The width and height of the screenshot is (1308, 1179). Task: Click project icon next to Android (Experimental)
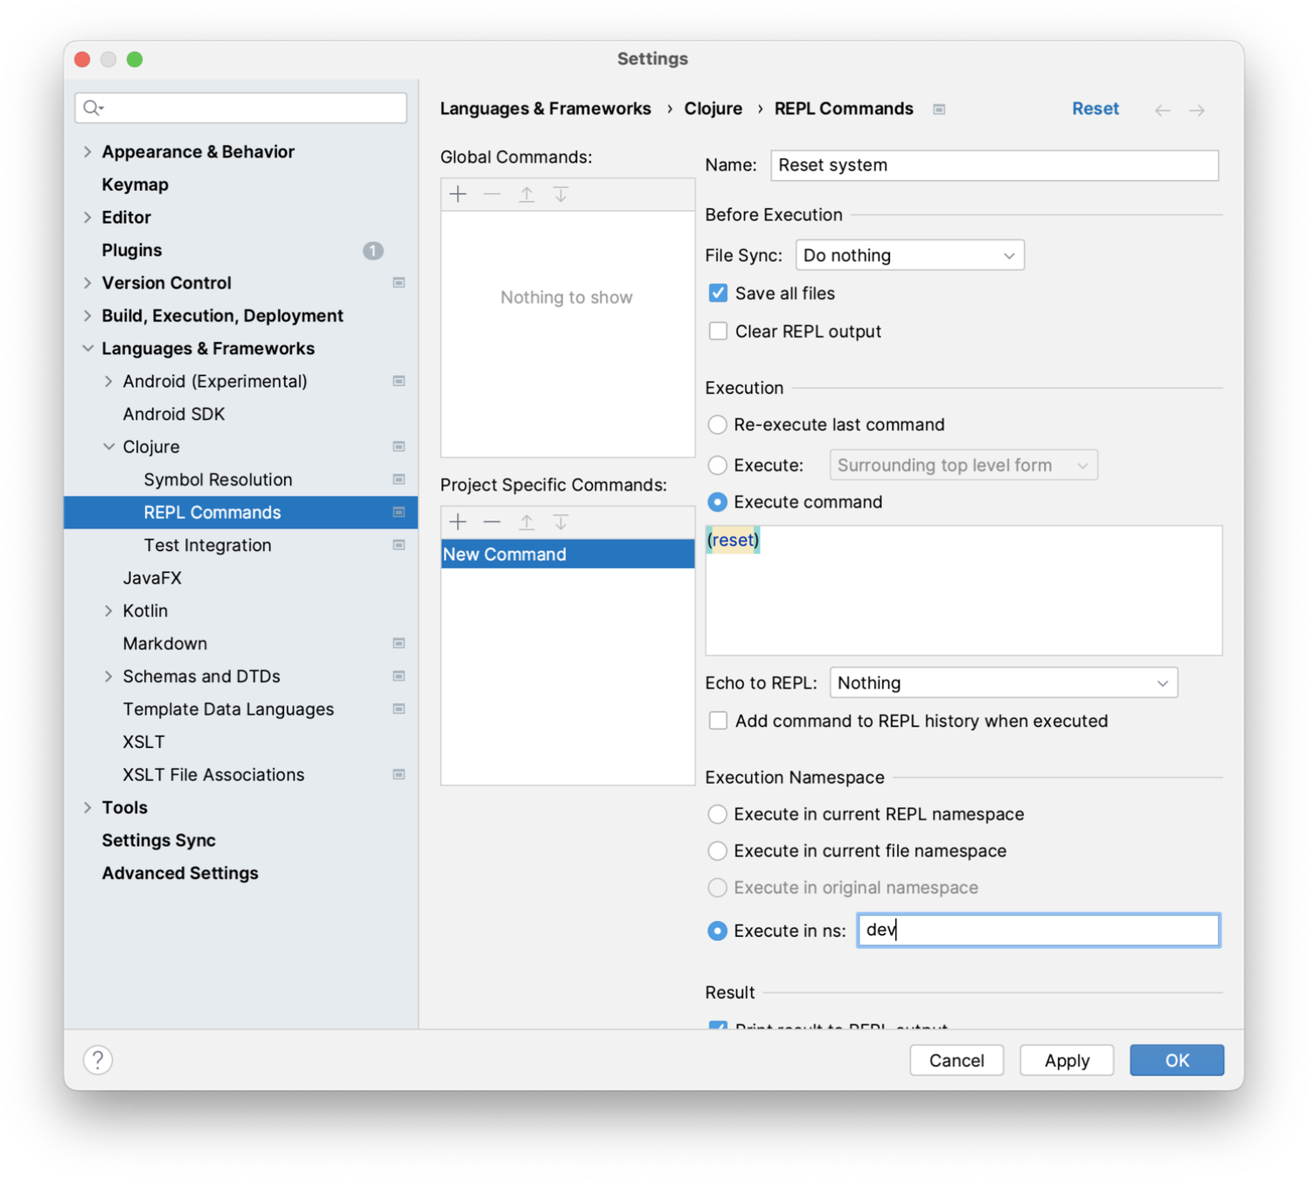click(399, 381)
